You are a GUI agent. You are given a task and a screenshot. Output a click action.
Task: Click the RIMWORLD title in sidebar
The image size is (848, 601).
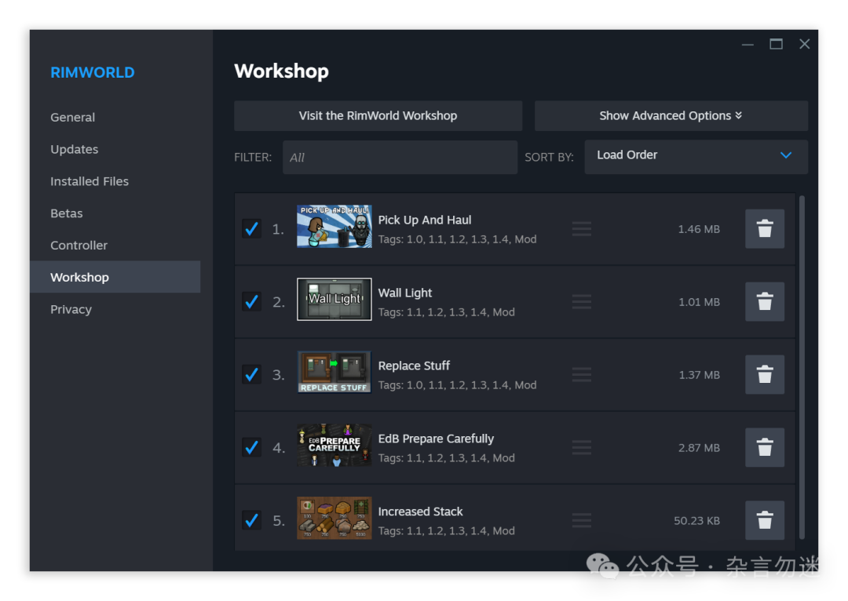pyautogui.click(x=93, y=72)
